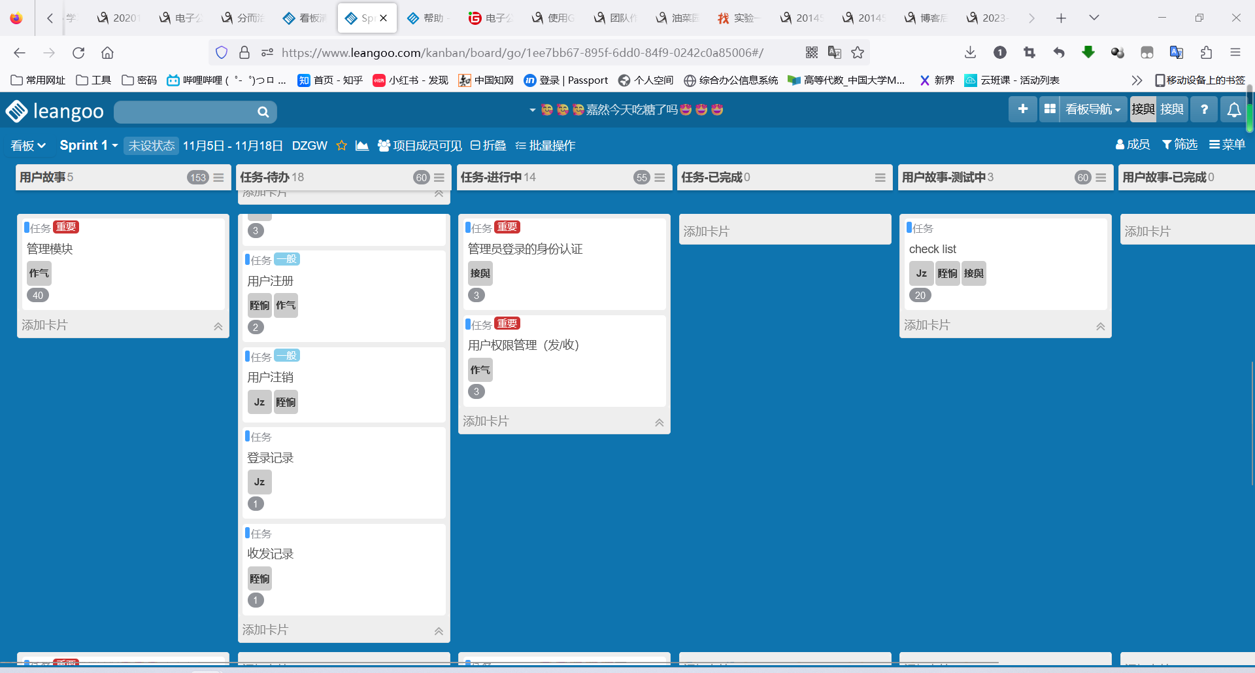The height and width of the screenshot is (673, 1255).
Task: Open the 云班课 - 活动列表 bookmark
Action: pos(1012,80)
